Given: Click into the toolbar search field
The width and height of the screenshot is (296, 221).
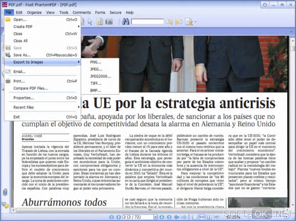Looking at the screenshot, I should click(x=148, y=21).
